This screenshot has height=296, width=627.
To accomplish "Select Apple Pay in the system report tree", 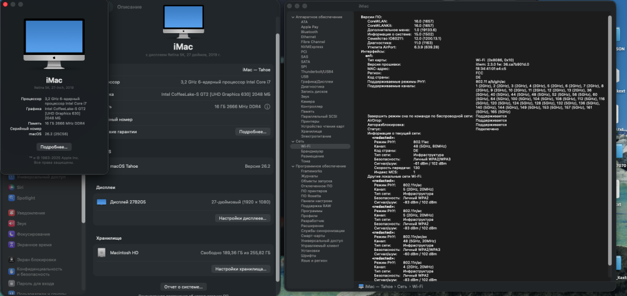I will (310, 27).
